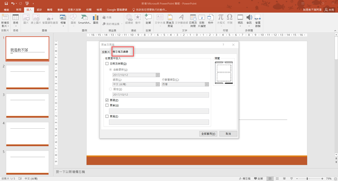Select slide 3 thumbnail
The image size is (338, 181).
coord(27,105)
